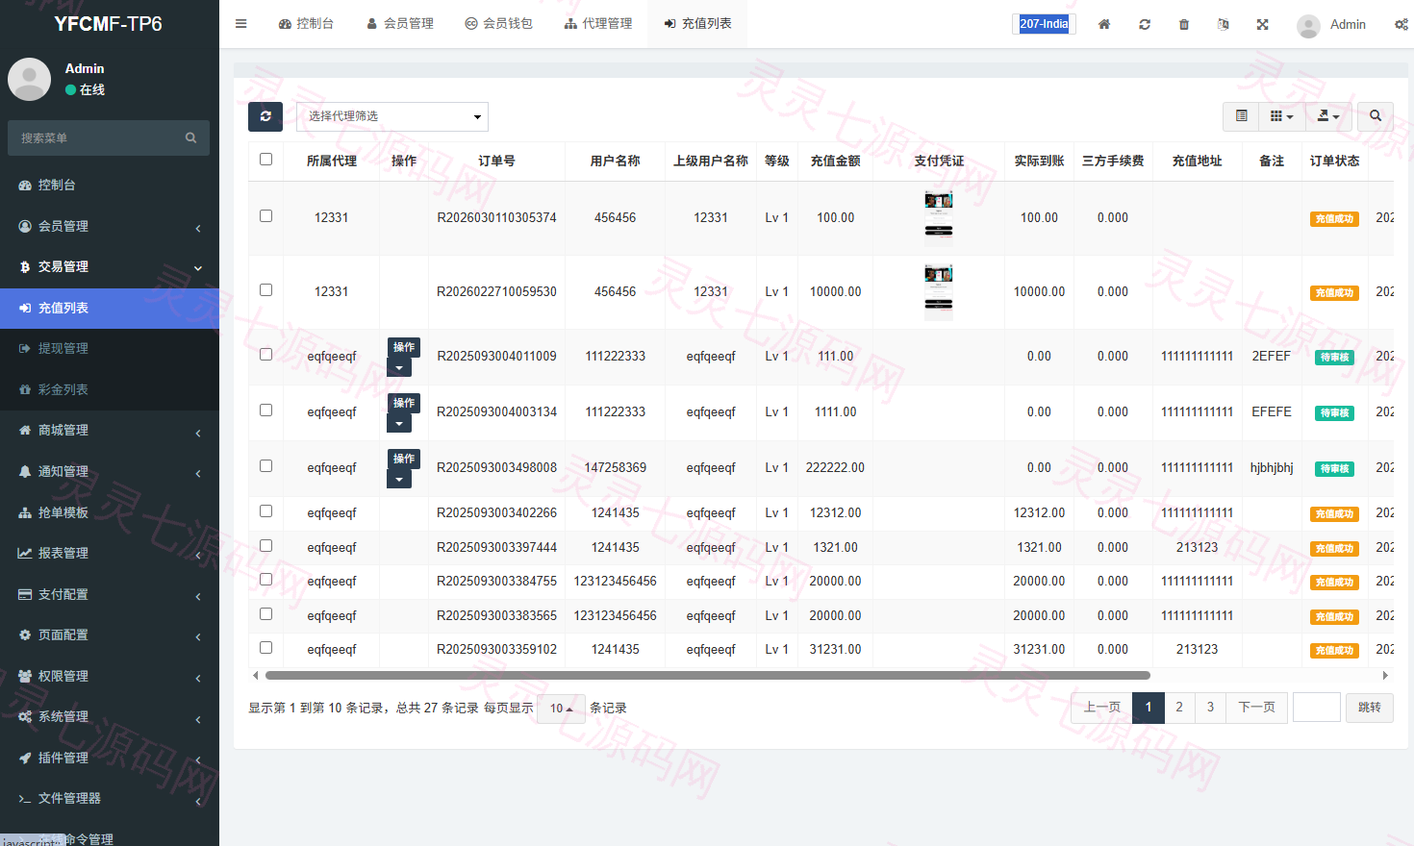Click the 跳转 jump button
1414x846 pixels.
pos(1370,708)
